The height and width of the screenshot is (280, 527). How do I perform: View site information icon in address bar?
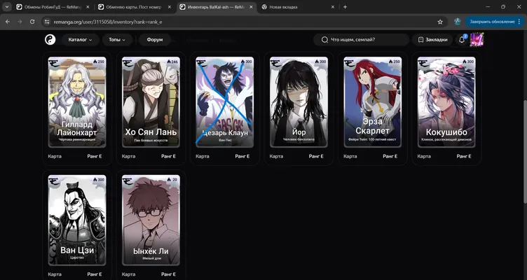pyautogui.click(x=47, y=22)
